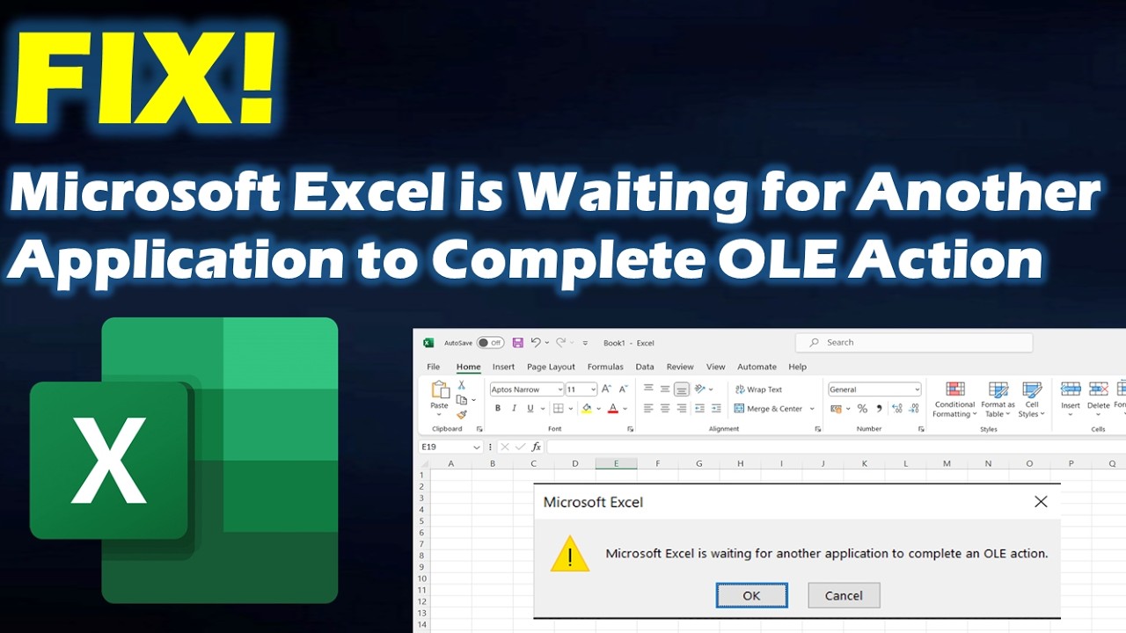Open the Clipboard group dialog launcher
The height and width of the screenshot is (633, 1126).
[479, 429]
